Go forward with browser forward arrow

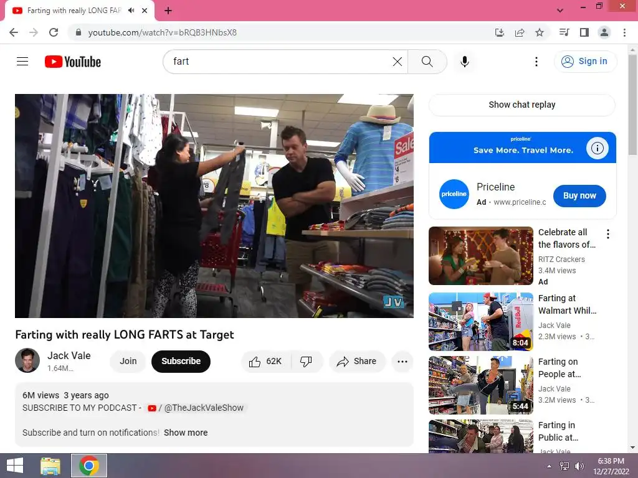click(x=34, y=32)
